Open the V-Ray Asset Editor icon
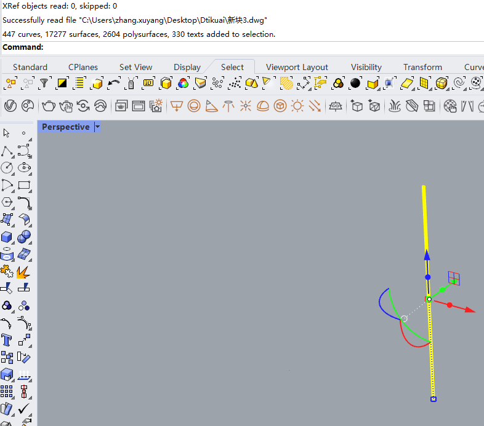This screenshot has width=484, height=426. (x=10, y=106)
